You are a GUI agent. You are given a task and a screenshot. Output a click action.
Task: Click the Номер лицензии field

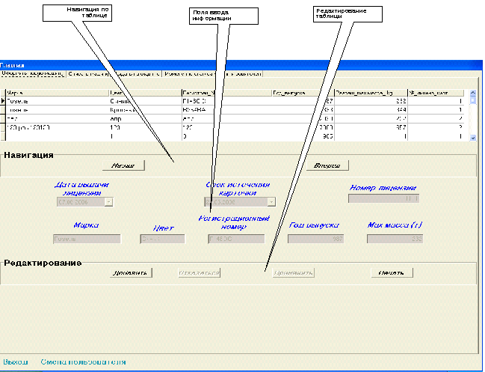coord(383,198)
